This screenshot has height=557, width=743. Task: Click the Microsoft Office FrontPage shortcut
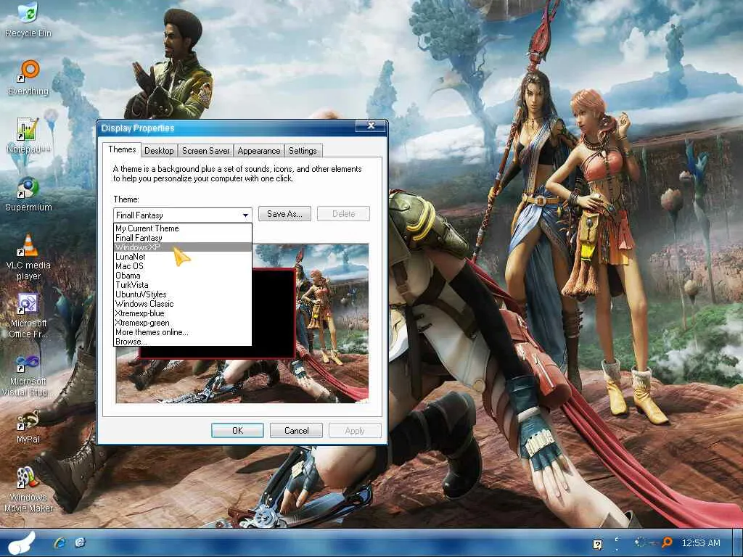(x=28, y=315)
